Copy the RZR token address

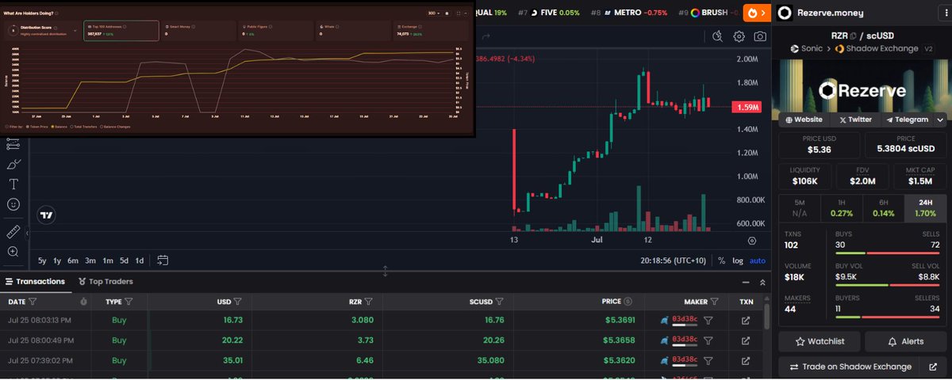[854, 36]
